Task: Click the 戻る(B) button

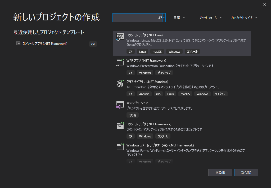Action: click(220, 172)
